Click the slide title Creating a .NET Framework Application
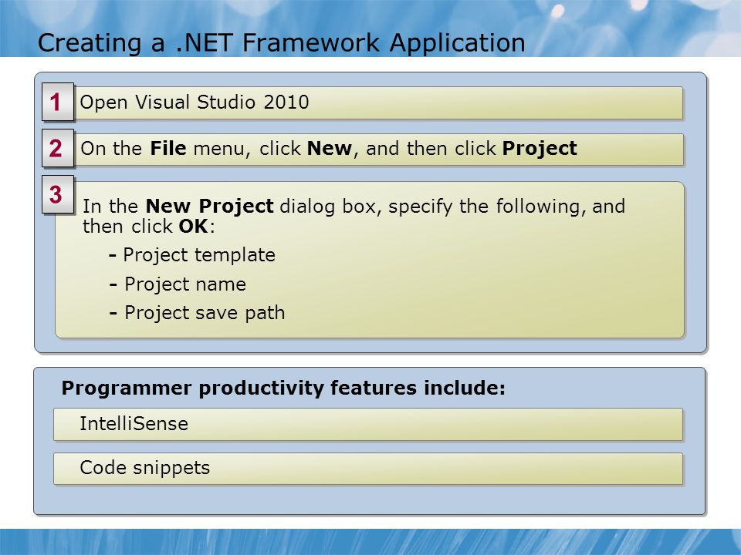 281,42
